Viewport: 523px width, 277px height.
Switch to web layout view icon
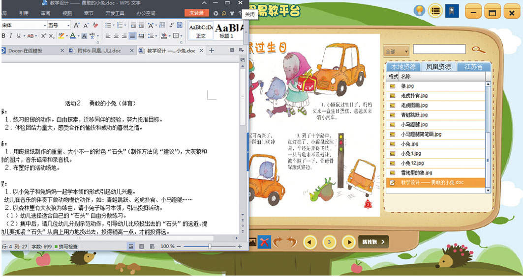coord(152,247)
